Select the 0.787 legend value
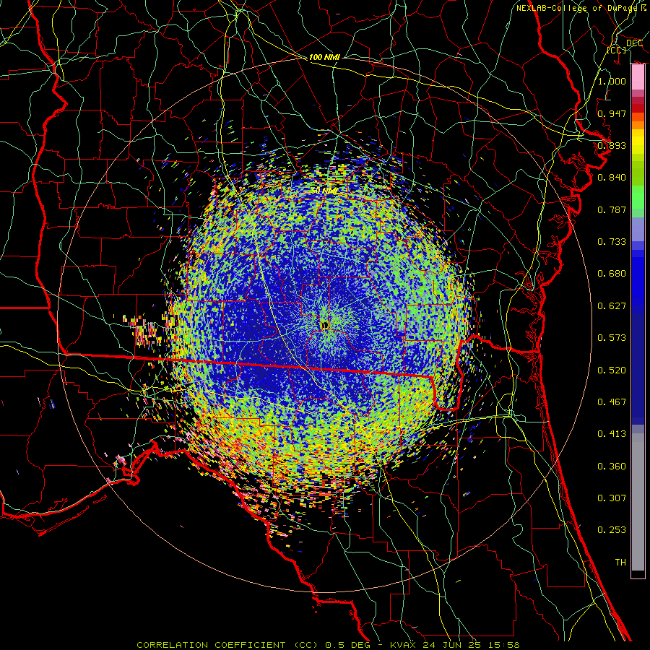 (612, 209)
